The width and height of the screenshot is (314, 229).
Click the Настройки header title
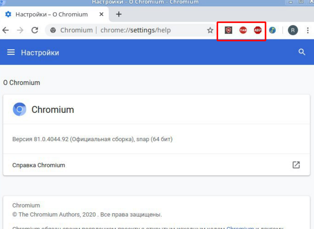coord(40,53)
